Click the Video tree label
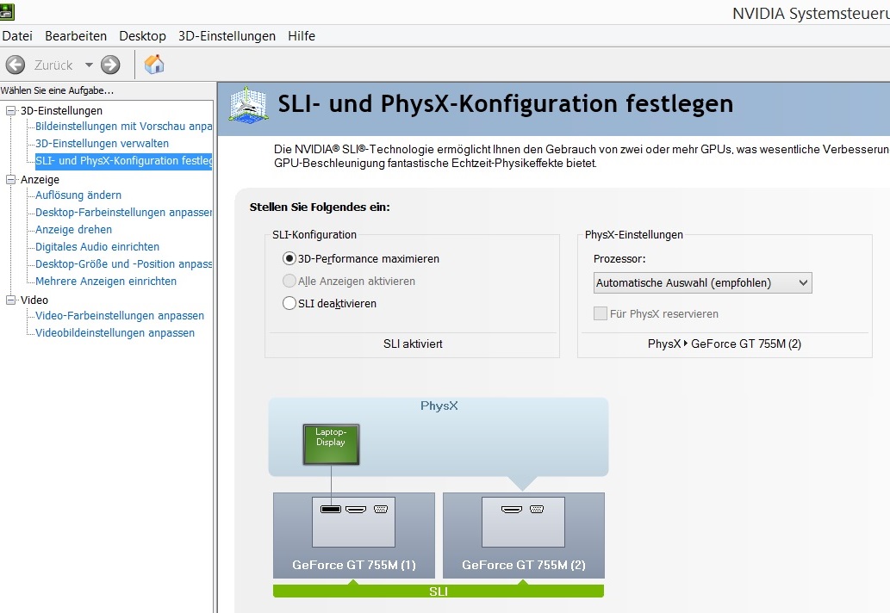 pyautogui.click(x=34, y=300)
